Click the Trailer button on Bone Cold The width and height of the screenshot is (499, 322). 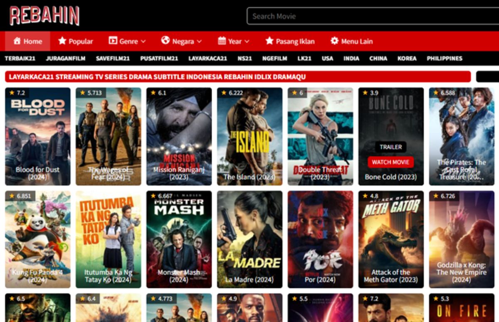coord(391,147)
